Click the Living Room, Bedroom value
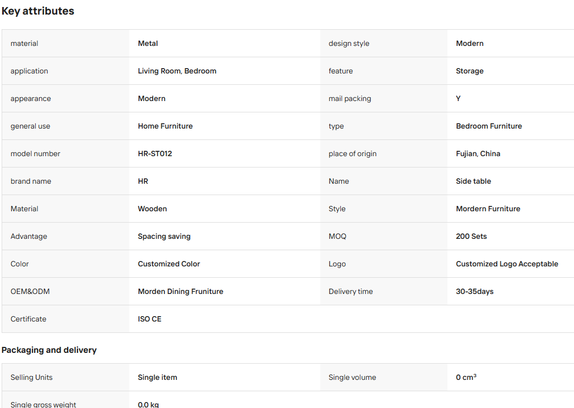574x408 pixels. (177, 71)
